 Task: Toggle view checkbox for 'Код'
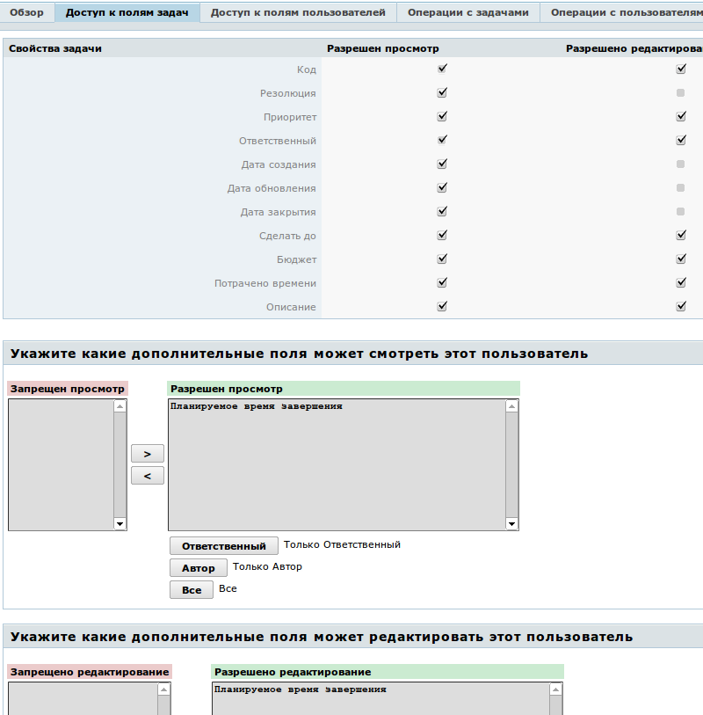(x=442, y=69)
